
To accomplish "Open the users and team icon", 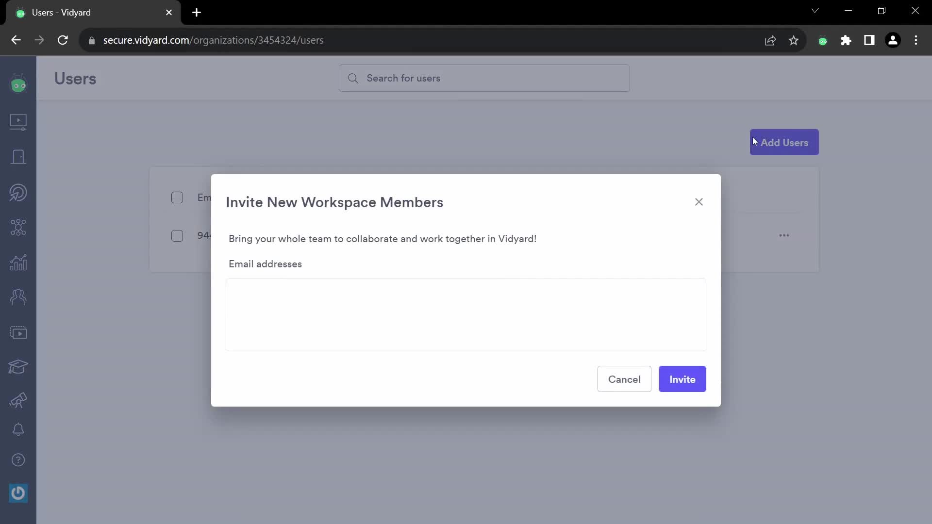I will 18,297.
